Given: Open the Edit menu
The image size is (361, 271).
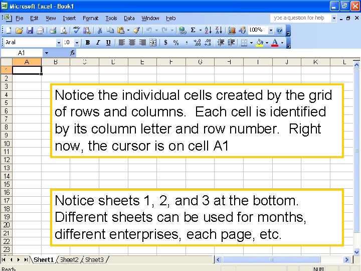Looking at the screenshot, I should [x=34, y=18].
